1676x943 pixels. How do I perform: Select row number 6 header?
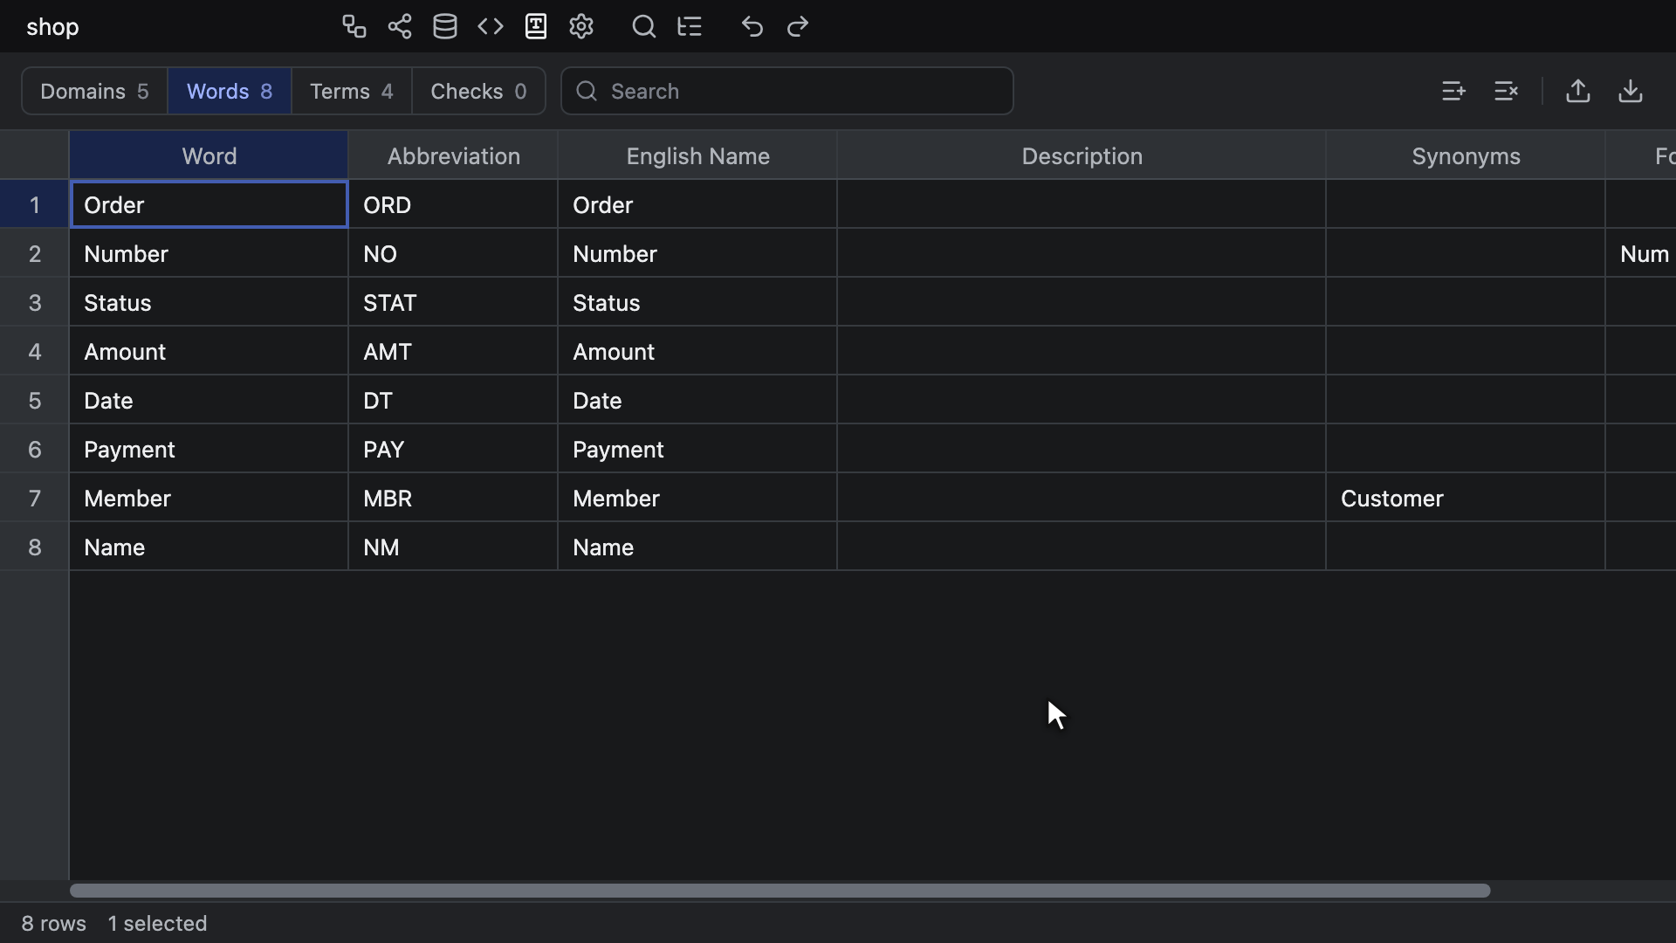[x=34, y=449]
